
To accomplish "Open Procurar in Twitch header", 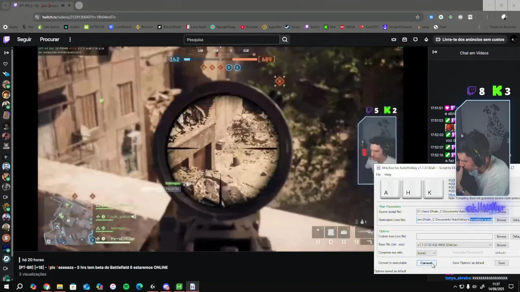I will tap(50, 39).
